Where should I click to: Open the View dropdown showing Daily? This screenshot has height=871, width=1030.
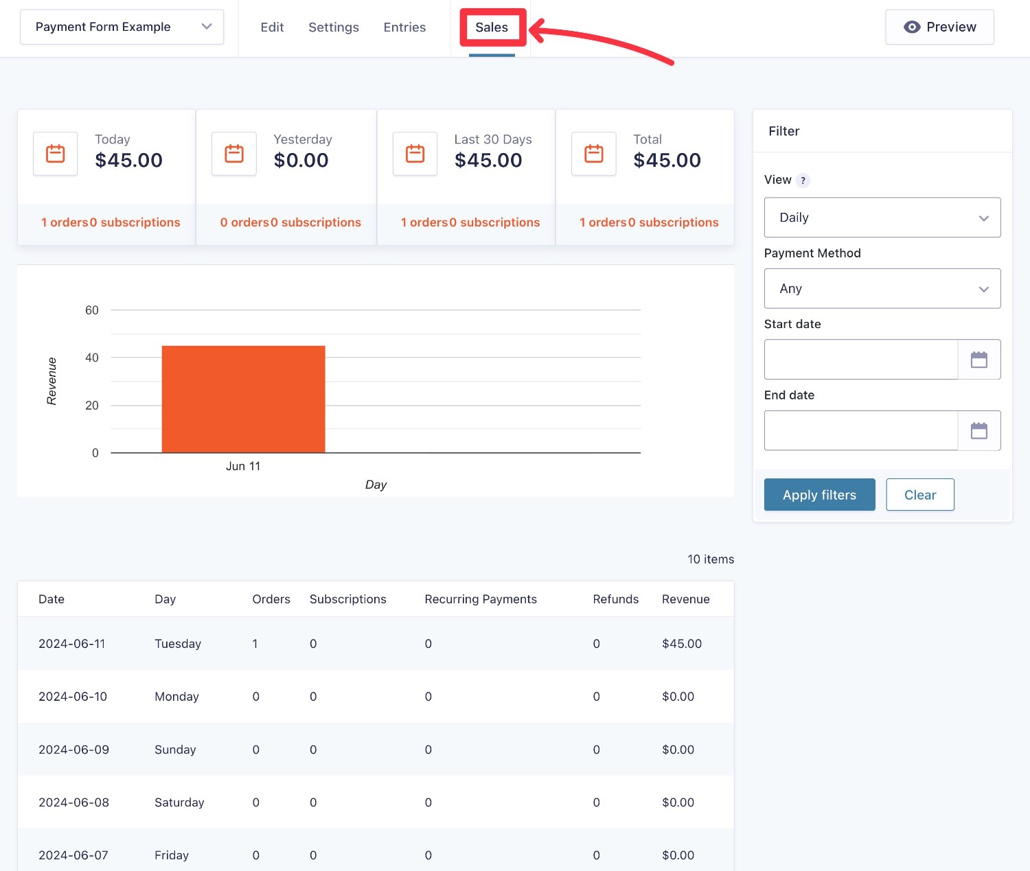tap(882, 218)
